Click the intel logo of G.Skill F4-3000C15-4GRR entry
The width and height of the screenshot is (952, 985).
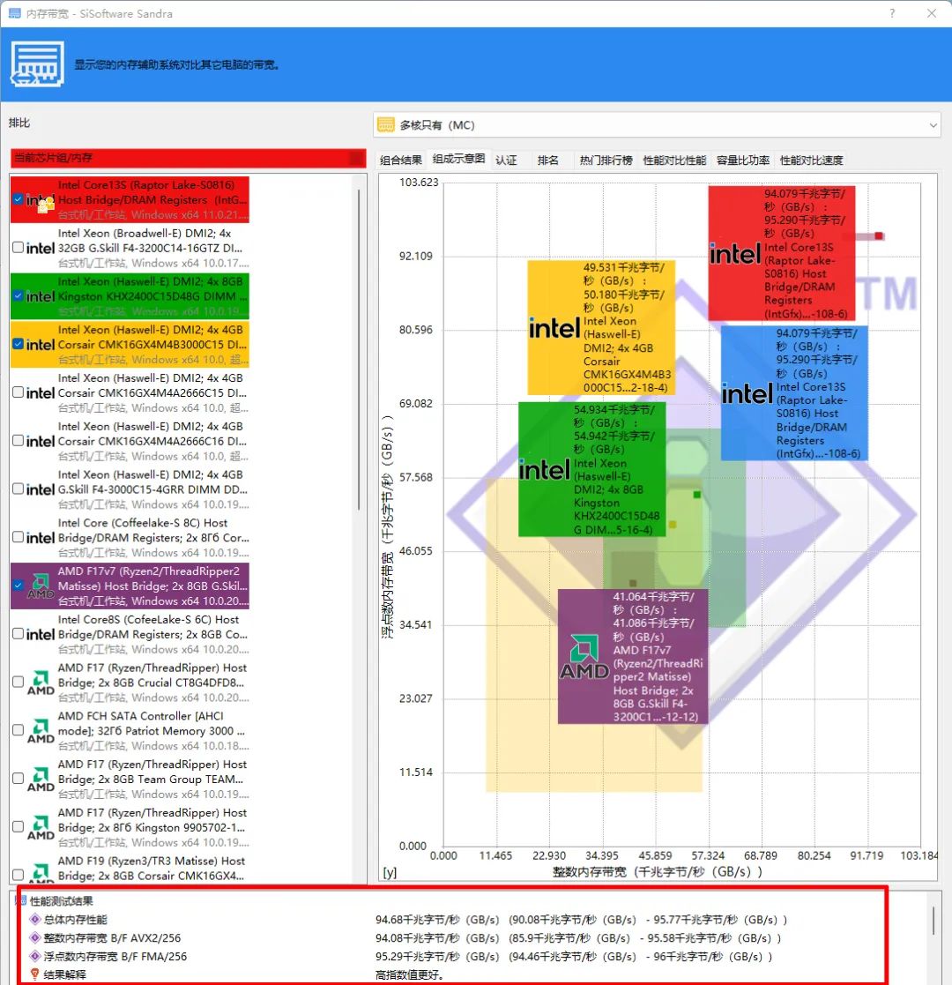41,489
